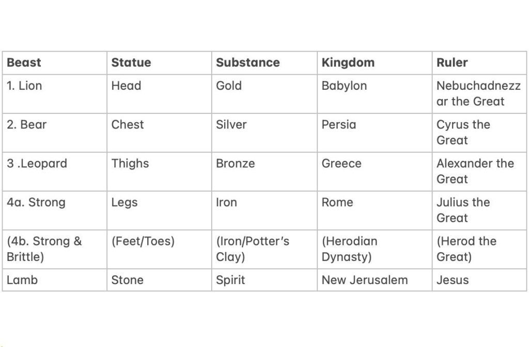
Task: Click the Statue column header
Action: [x=131, y=63]
